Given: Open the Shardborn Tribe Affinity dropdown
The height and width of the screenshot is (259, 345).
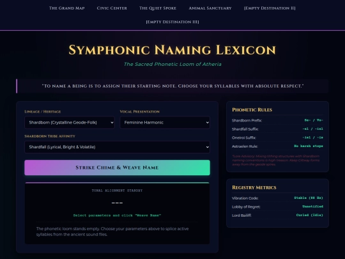Looking at the screenshot, I should [x=117, y=147].
